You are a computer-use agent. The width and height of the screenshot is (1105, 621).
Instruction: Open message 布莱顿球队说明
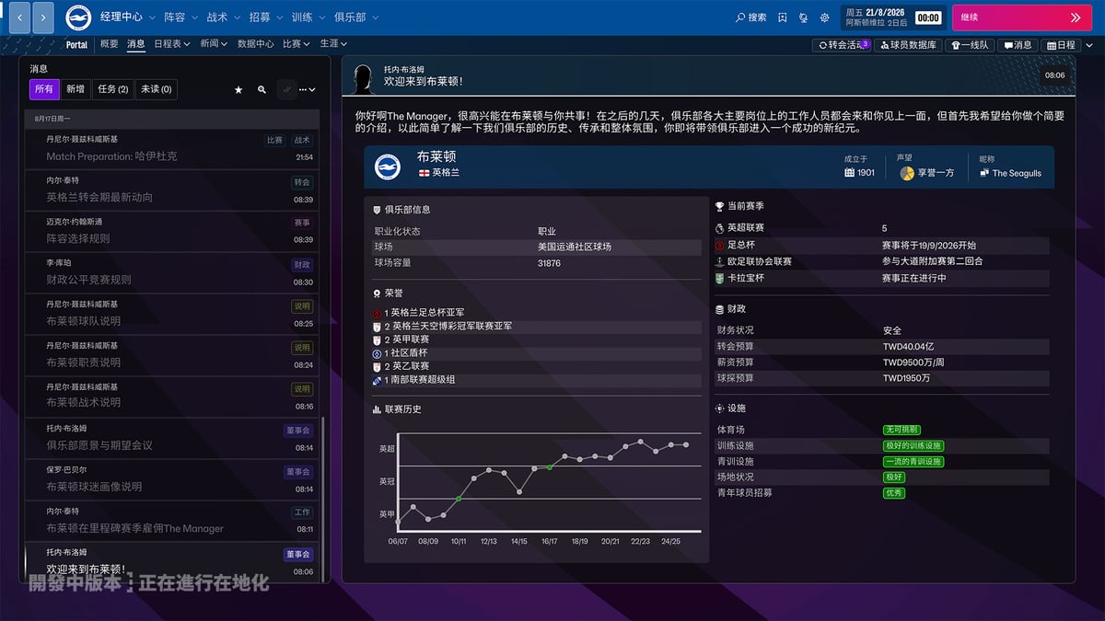[x=171, y=314]
